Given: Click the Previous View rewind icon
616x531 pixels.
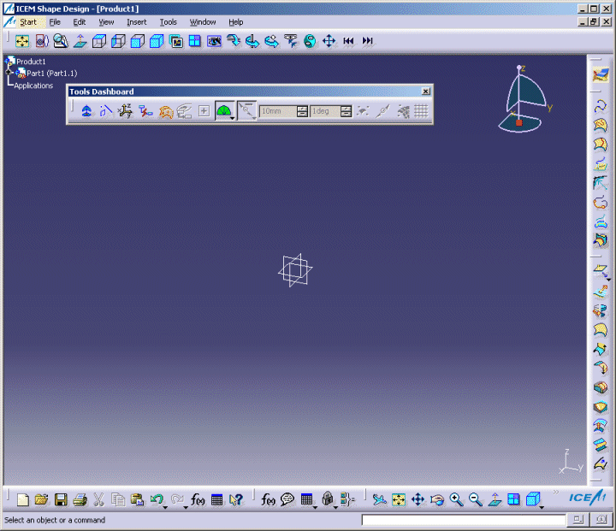Looking at the screenshot, I should (348, 41).
